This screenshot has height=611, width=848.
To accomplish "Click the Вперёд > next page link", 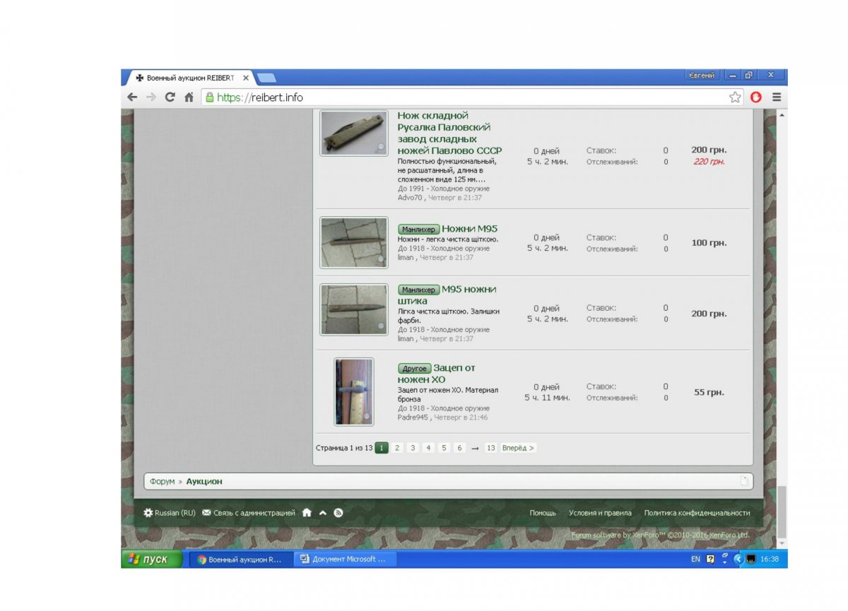I will click(x=518, y=448).
